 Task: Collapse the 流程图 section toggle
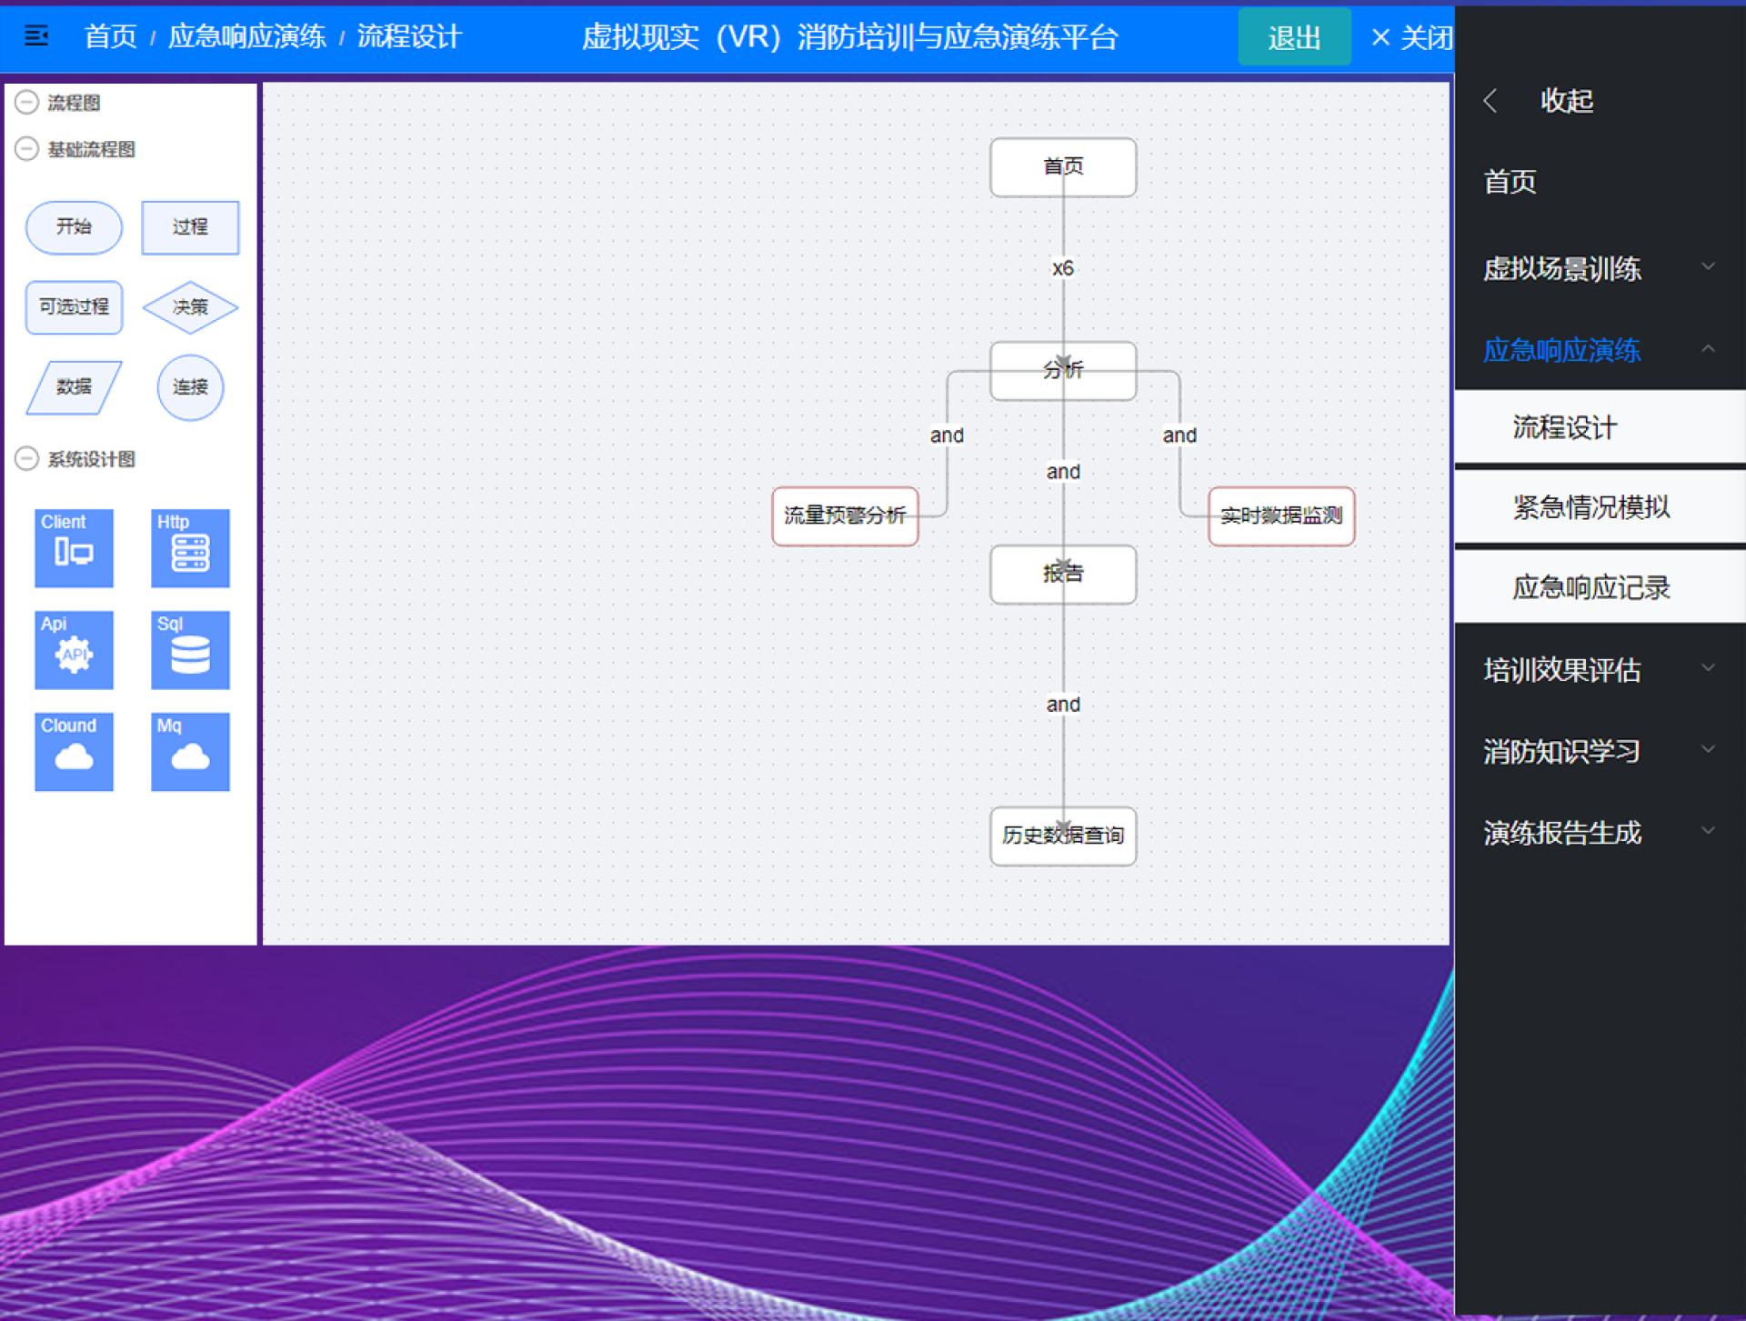27,102
